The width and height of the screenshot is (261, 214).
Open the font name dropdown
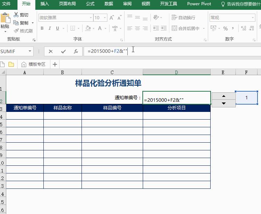tap(91, 17)
